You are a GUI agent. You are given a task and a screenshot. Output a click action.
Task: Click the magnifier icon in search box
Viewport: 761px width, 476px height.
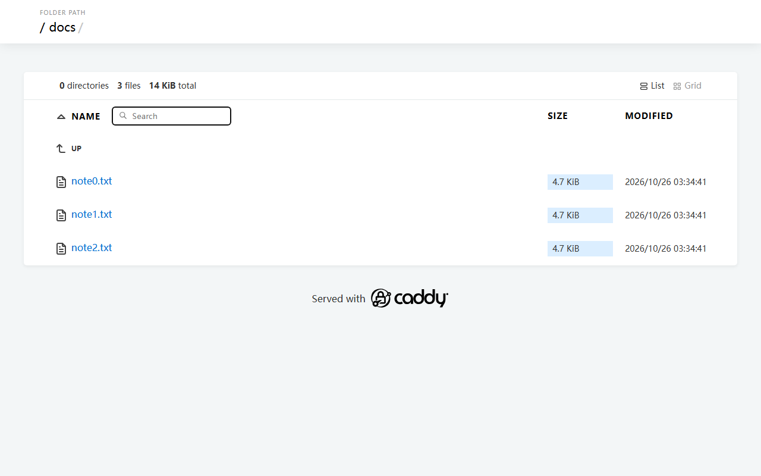123,116
